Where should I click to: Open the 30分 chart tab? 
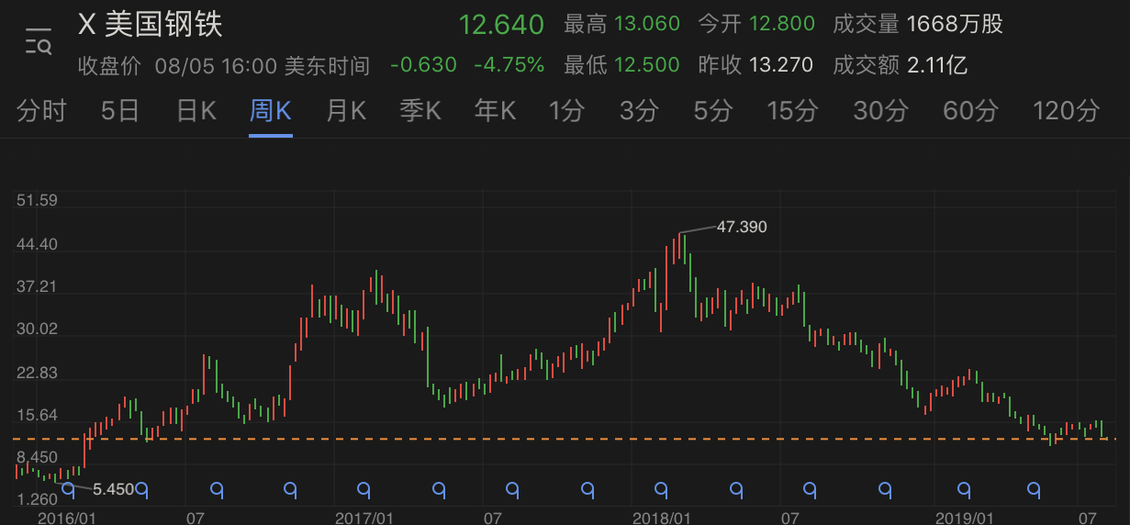click(880, 112)
